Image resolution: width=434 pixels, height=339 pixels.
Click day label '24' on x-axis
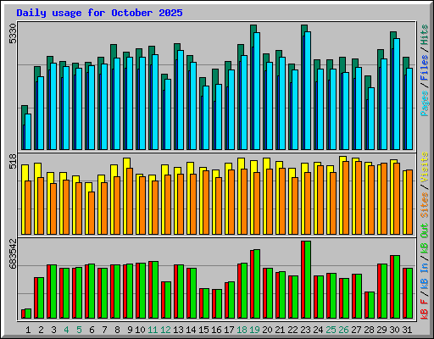(x=318, y=330)
